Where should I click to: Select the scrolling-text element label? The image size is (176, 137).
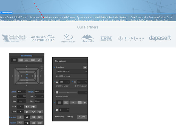(x=6, y=13)
